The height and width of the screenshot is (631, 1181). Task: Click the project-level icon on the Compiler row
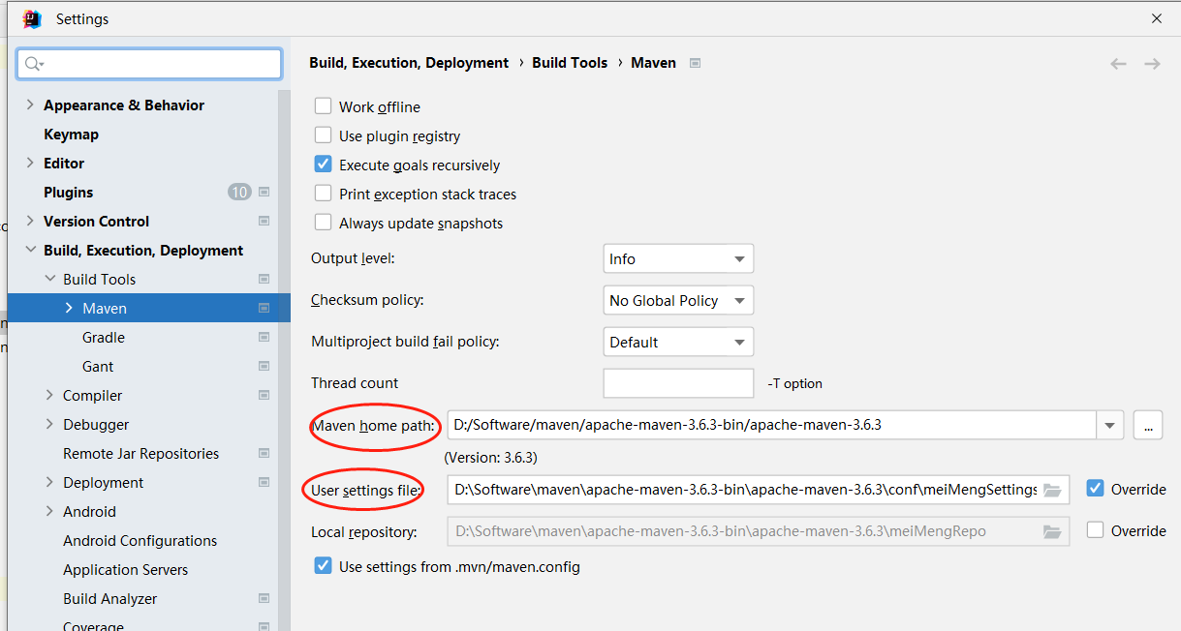click(264, 395)
